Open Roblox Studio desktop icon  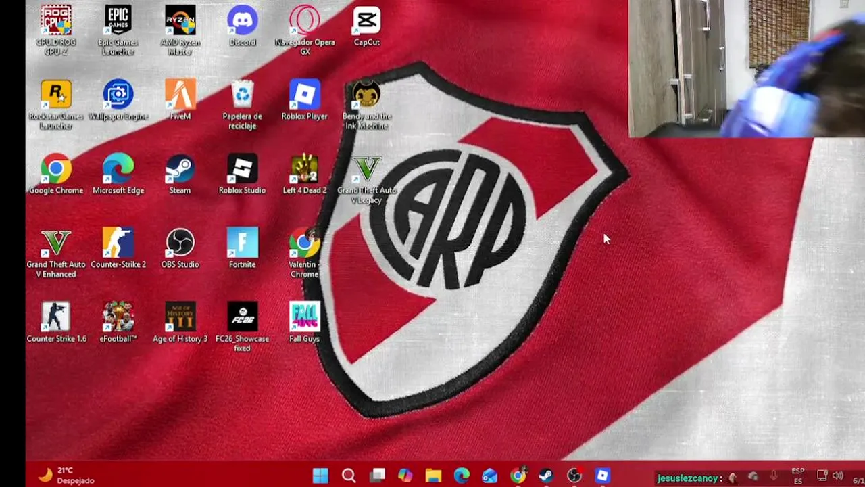(x=243, y=175)
